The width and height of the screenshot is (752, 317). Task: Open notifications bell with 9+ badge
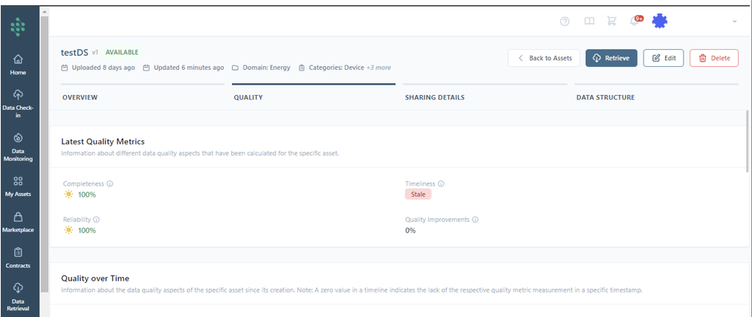click(x=635, y=22)
